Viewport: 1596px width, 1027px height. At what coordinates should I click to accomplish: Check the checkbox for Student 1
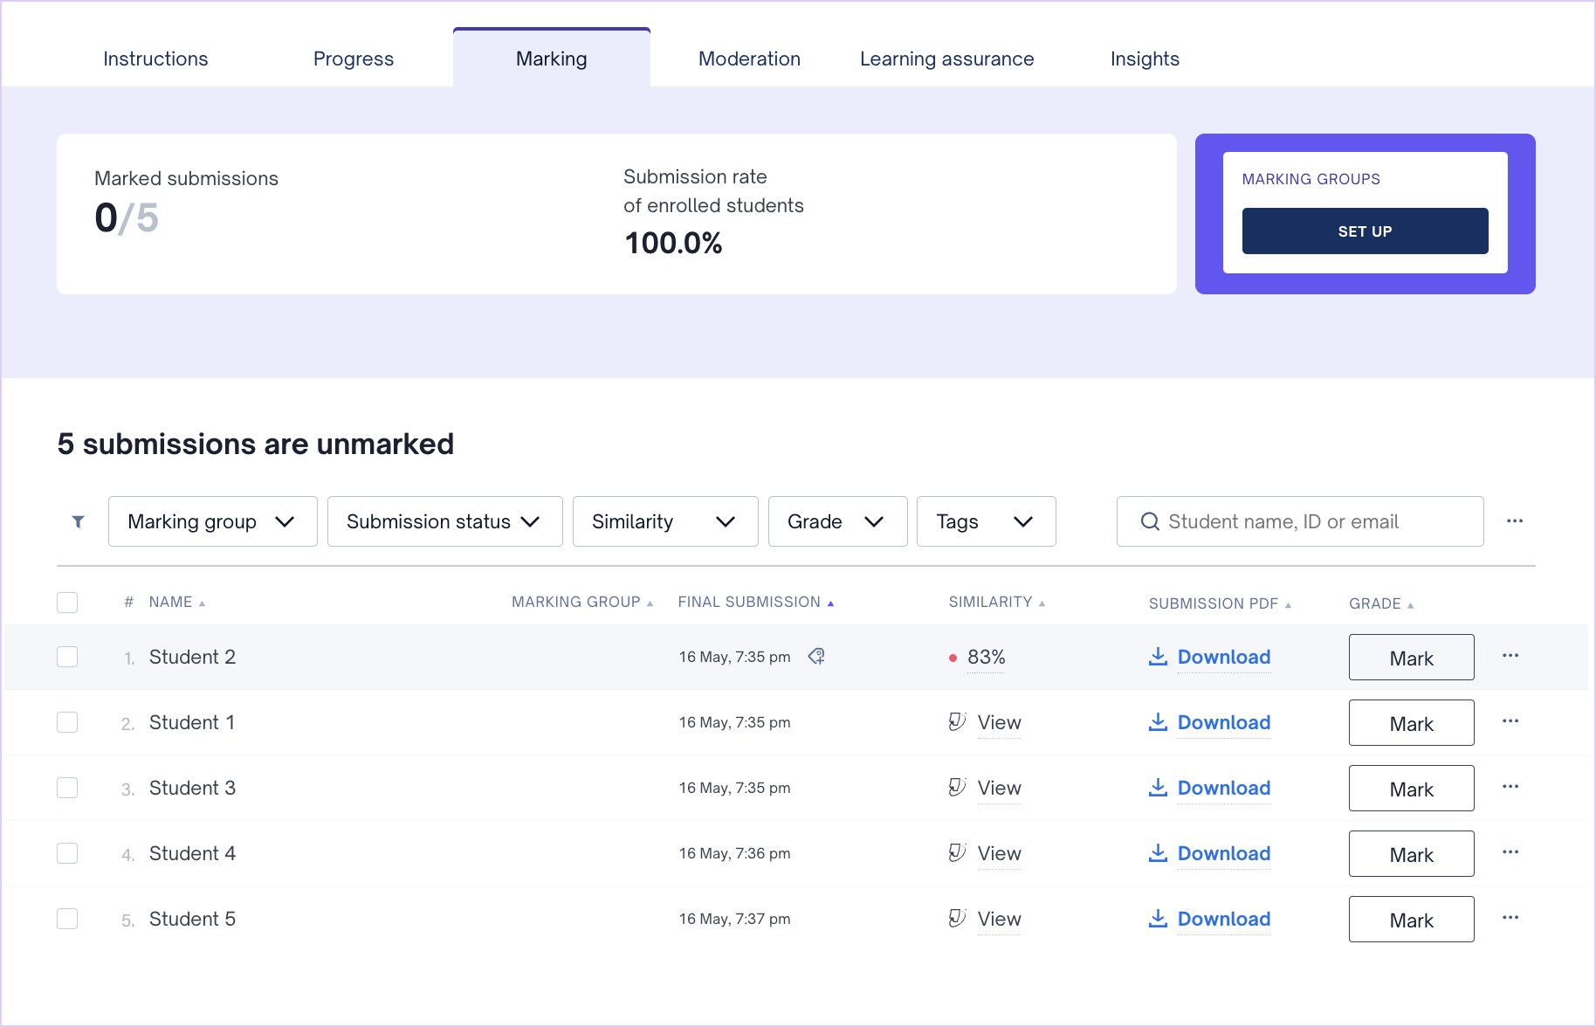(67, 722)
